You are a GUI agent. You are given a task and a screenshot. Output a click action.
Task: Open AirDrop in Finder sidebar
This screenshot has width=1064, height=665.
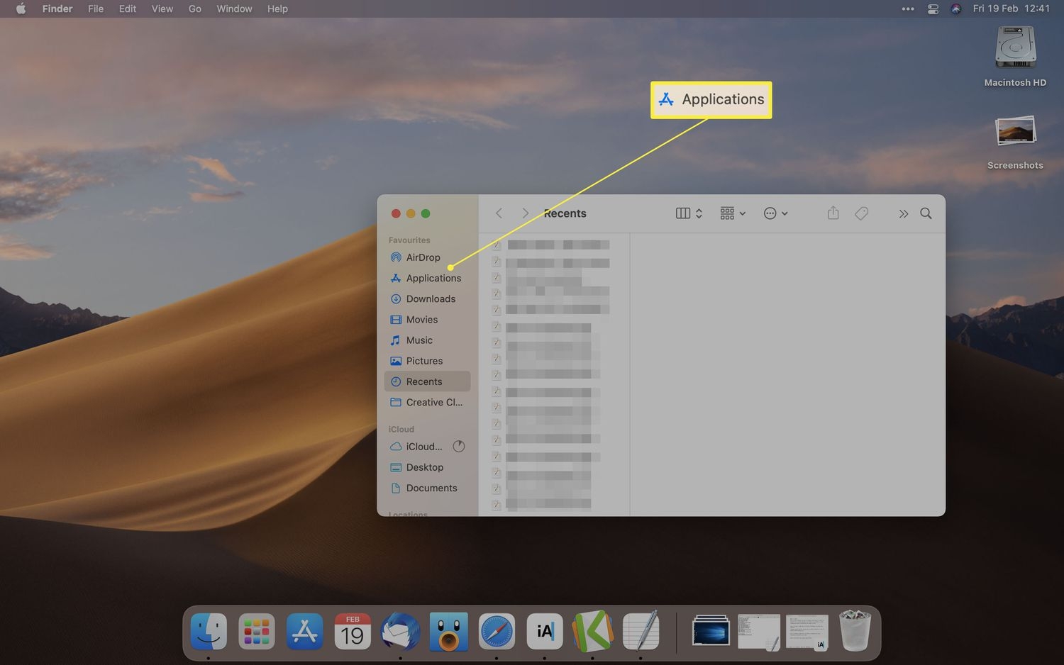[415, 257]
